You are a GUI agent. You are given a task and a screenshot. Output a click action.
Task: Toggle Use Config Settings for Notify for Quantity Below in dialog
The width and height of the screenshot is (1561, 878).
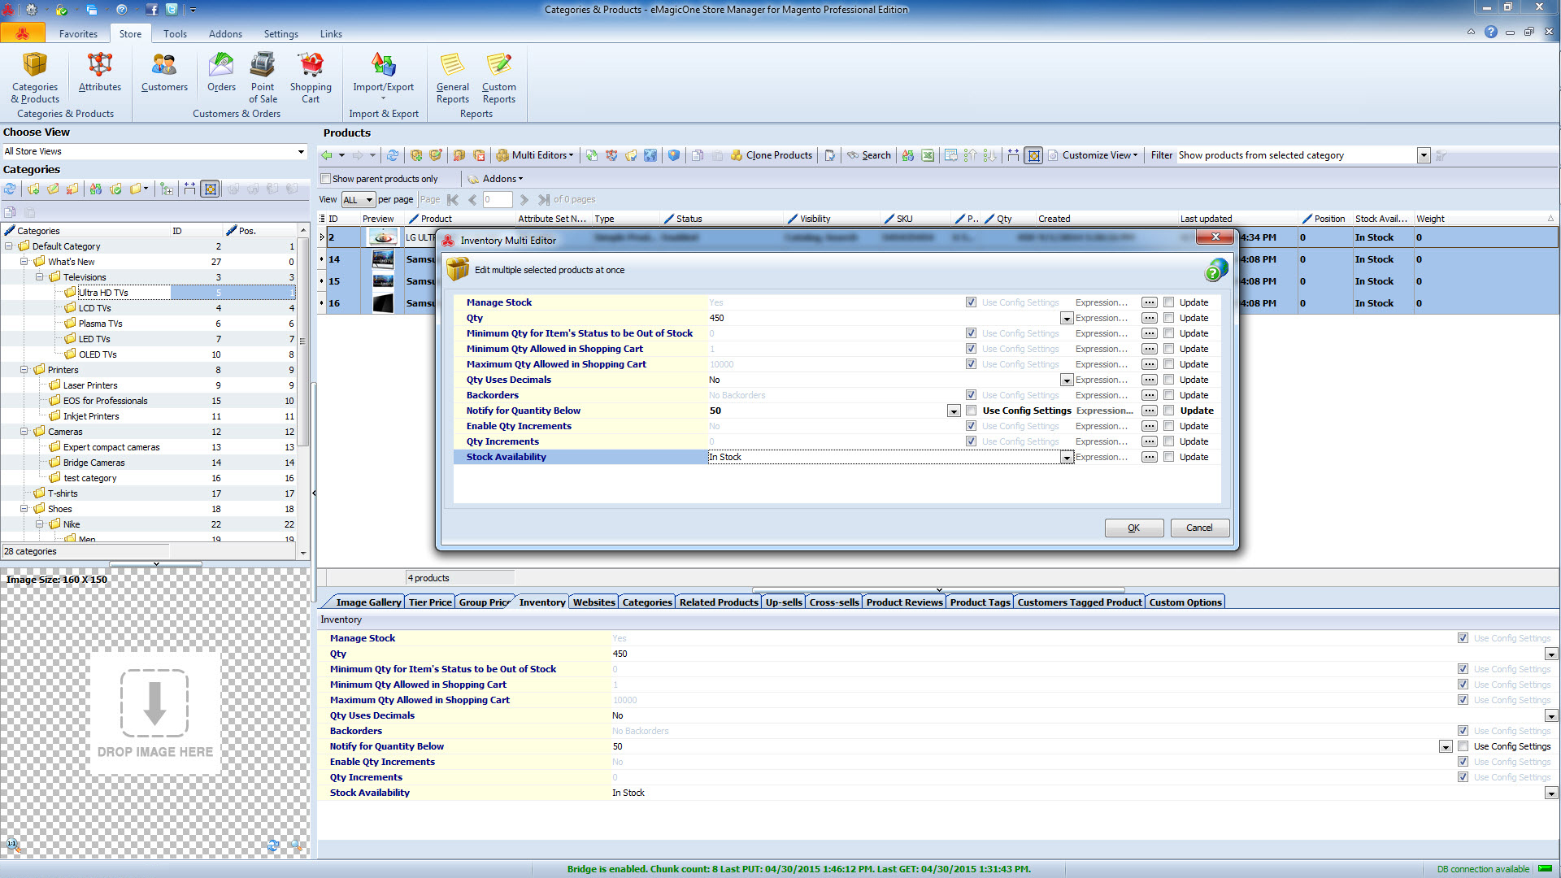[x=971, y=411]
